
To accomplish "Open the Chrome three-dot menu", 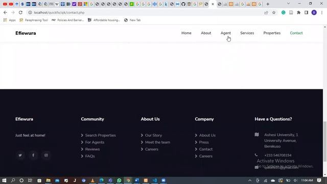I will point(322,12).
